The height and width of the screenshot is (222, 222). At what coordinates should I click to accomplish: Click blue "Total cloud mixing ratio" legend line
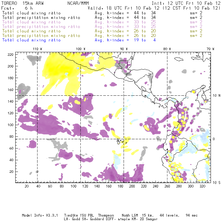point(31,40)
